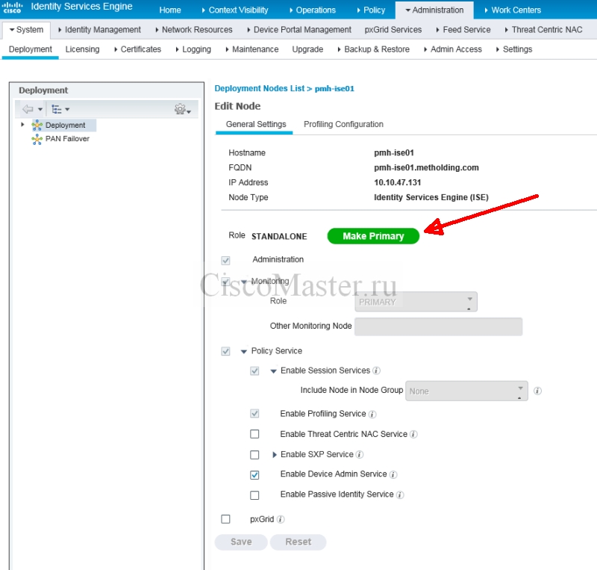Open Maintenance tab
This screenshot has height=570, width=597.
(252, 49)
